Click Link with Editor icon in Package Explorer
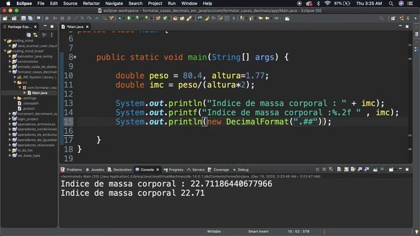 35,35
